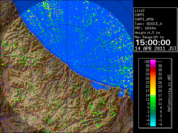Image resolution: width=178 pixels, height=133 pixels.
Task: Select the 'CAPPI' product label
Action: point(139,15)
